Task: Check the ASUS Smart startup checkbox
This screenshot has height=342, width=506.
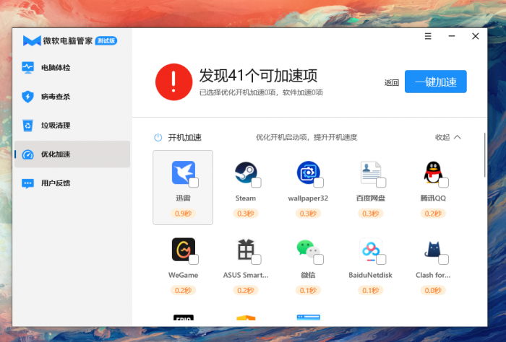Action: point(256,259)
